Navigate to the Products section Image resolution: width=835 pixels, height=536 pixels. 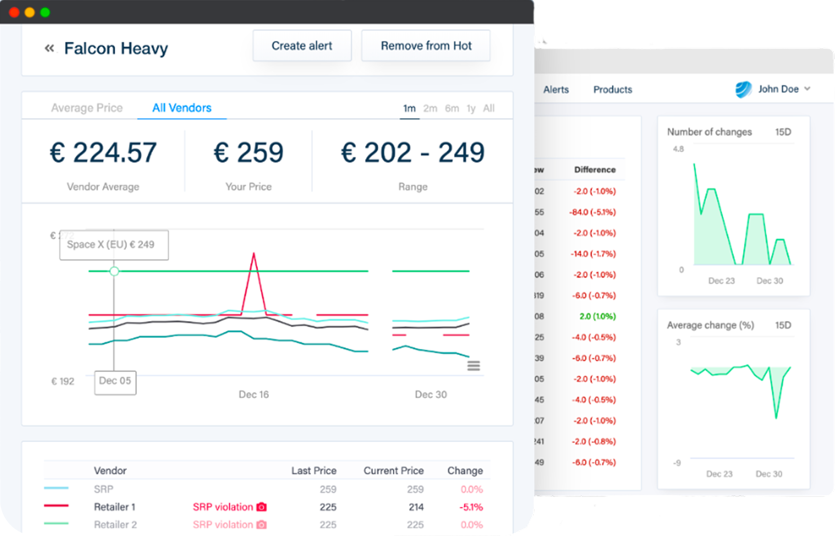click(x=612, y=89)
